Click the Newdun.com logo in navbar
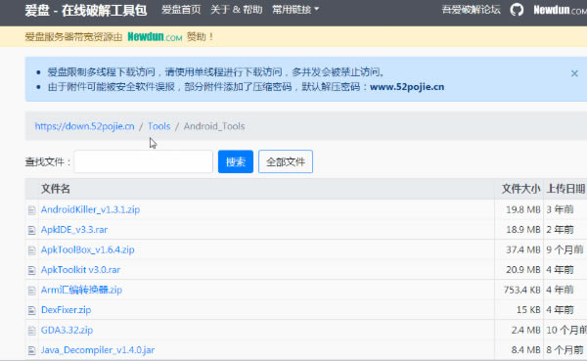Screen dimensions: 587x361 point(560,10)
